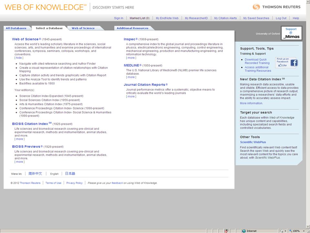Screen dimensions: 310x233
Task: Open the Help link
Action: 296,18
